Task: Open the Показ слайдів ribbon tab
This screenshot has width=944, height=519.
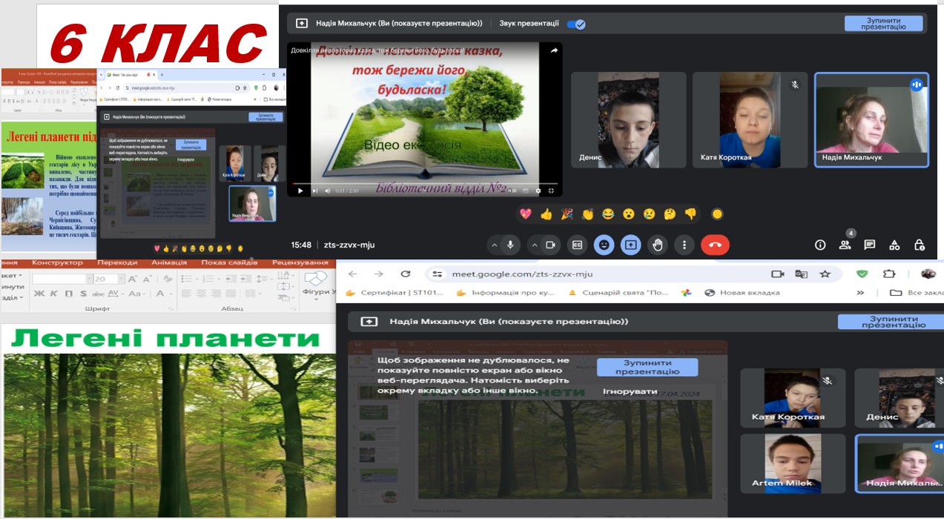Action: point(229,262)
